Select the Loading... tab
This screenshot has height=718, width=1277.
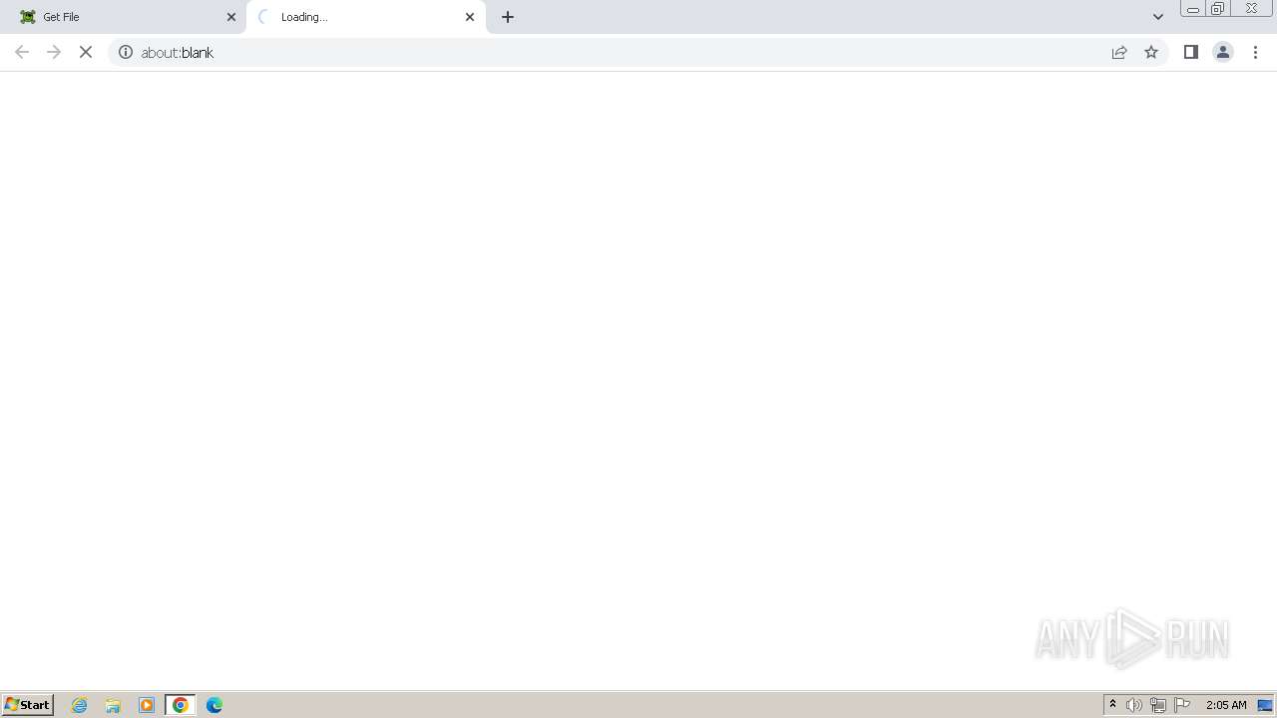click(x=366, y=17)
